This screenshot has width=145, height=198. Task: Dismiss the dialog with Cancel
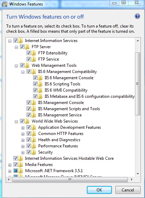pos(128,190)
